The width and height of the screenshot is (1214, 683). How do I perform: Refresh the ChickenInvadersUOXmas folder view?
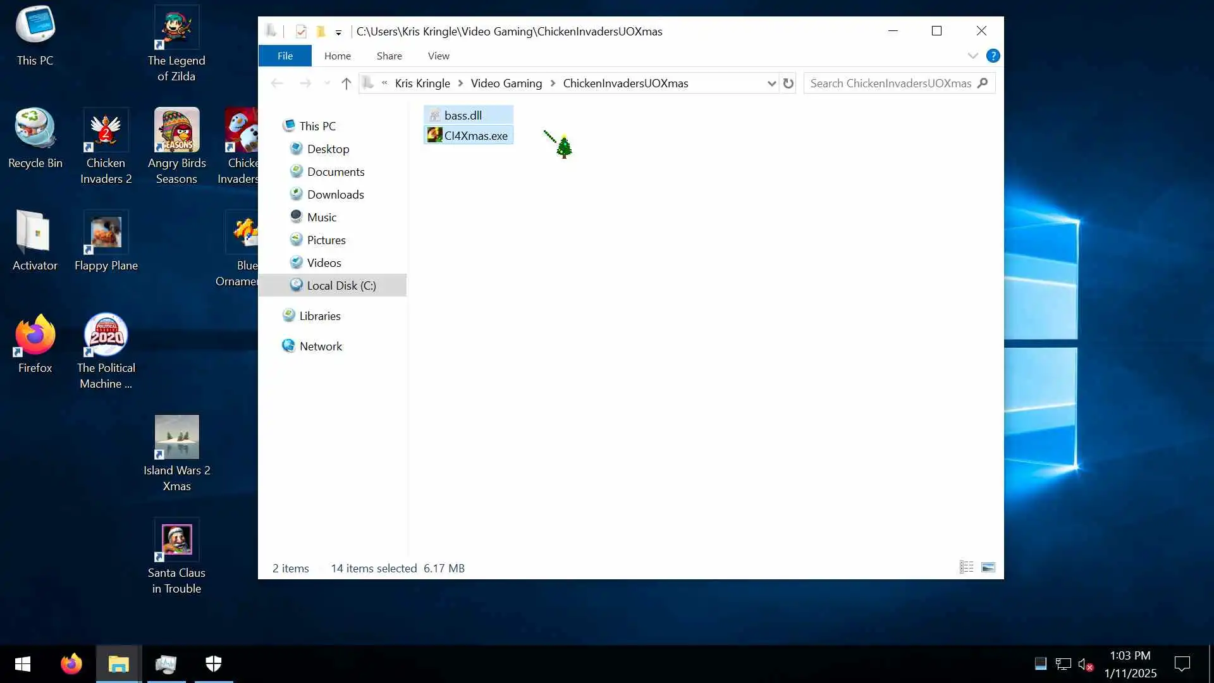[x=788, y=83]
